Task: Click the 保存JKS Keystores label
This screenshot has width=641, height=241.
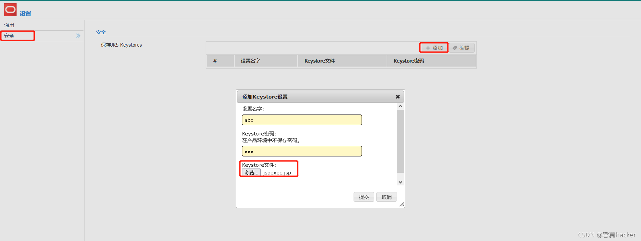Action: pyautogui.click(x=122, y=45)
